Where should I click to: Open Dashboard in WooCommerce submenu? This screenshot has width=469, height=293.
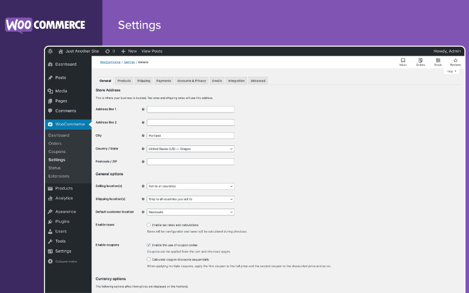tap(59, 135)
